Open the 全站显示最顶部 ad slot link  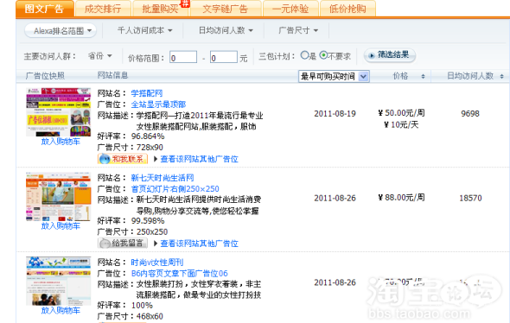click(x=158, y=104)
